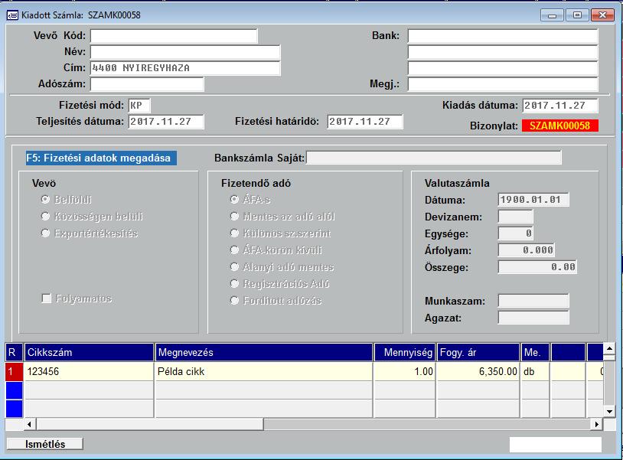Click grid vertical scrollbar up arrow
This screenshot has height=460, width=623.
[x=609, y=349]
